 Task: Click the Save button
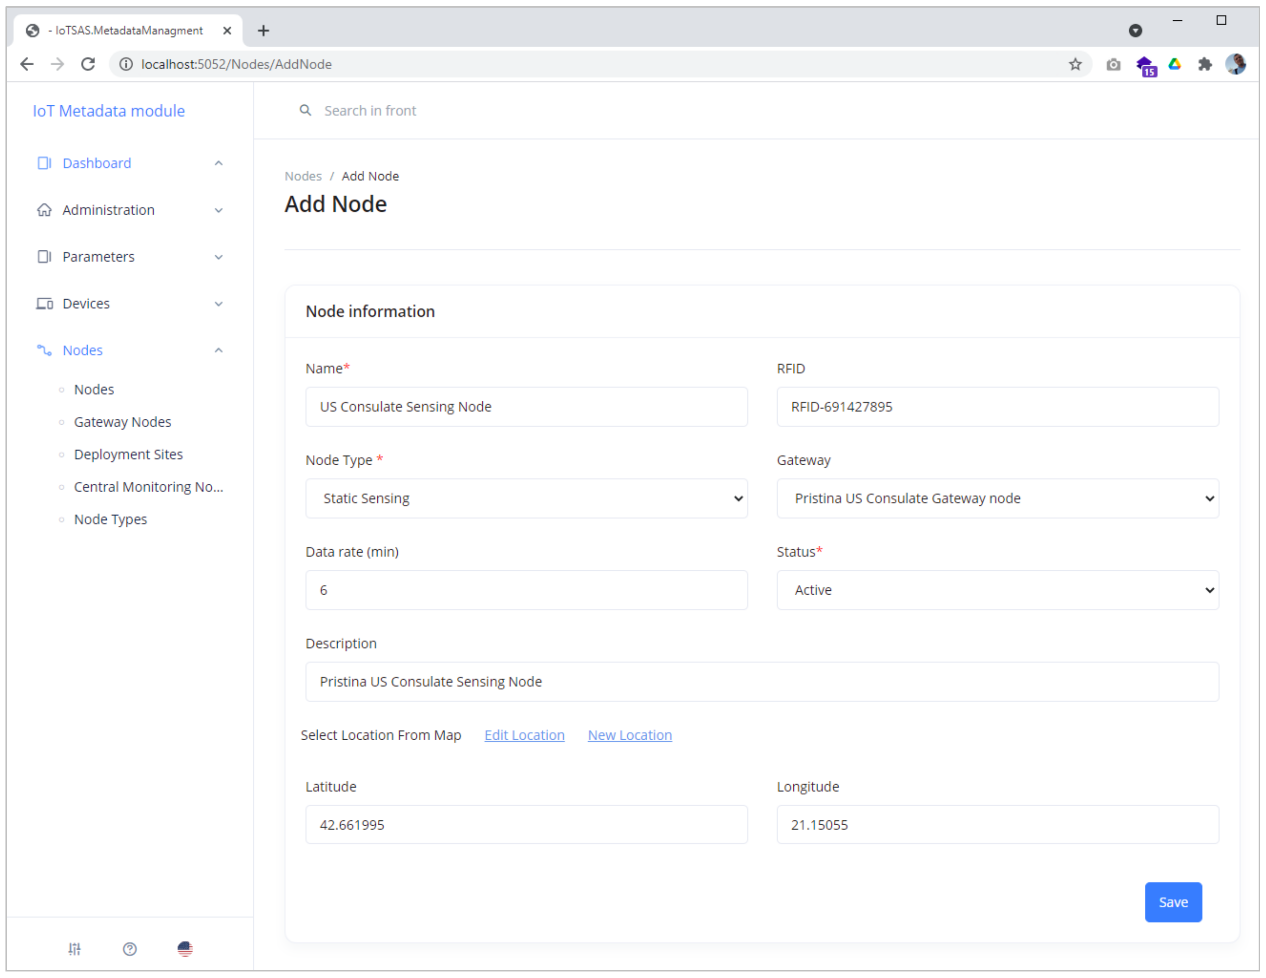coord(1173,902)
